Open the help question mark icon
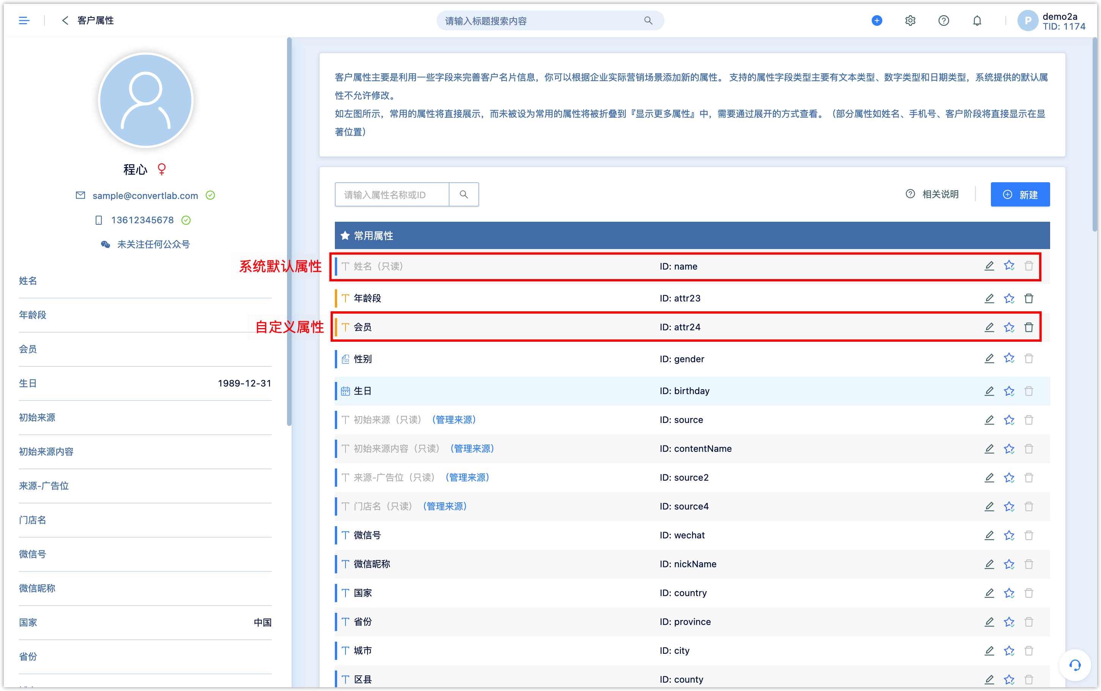 coord(943,21)
